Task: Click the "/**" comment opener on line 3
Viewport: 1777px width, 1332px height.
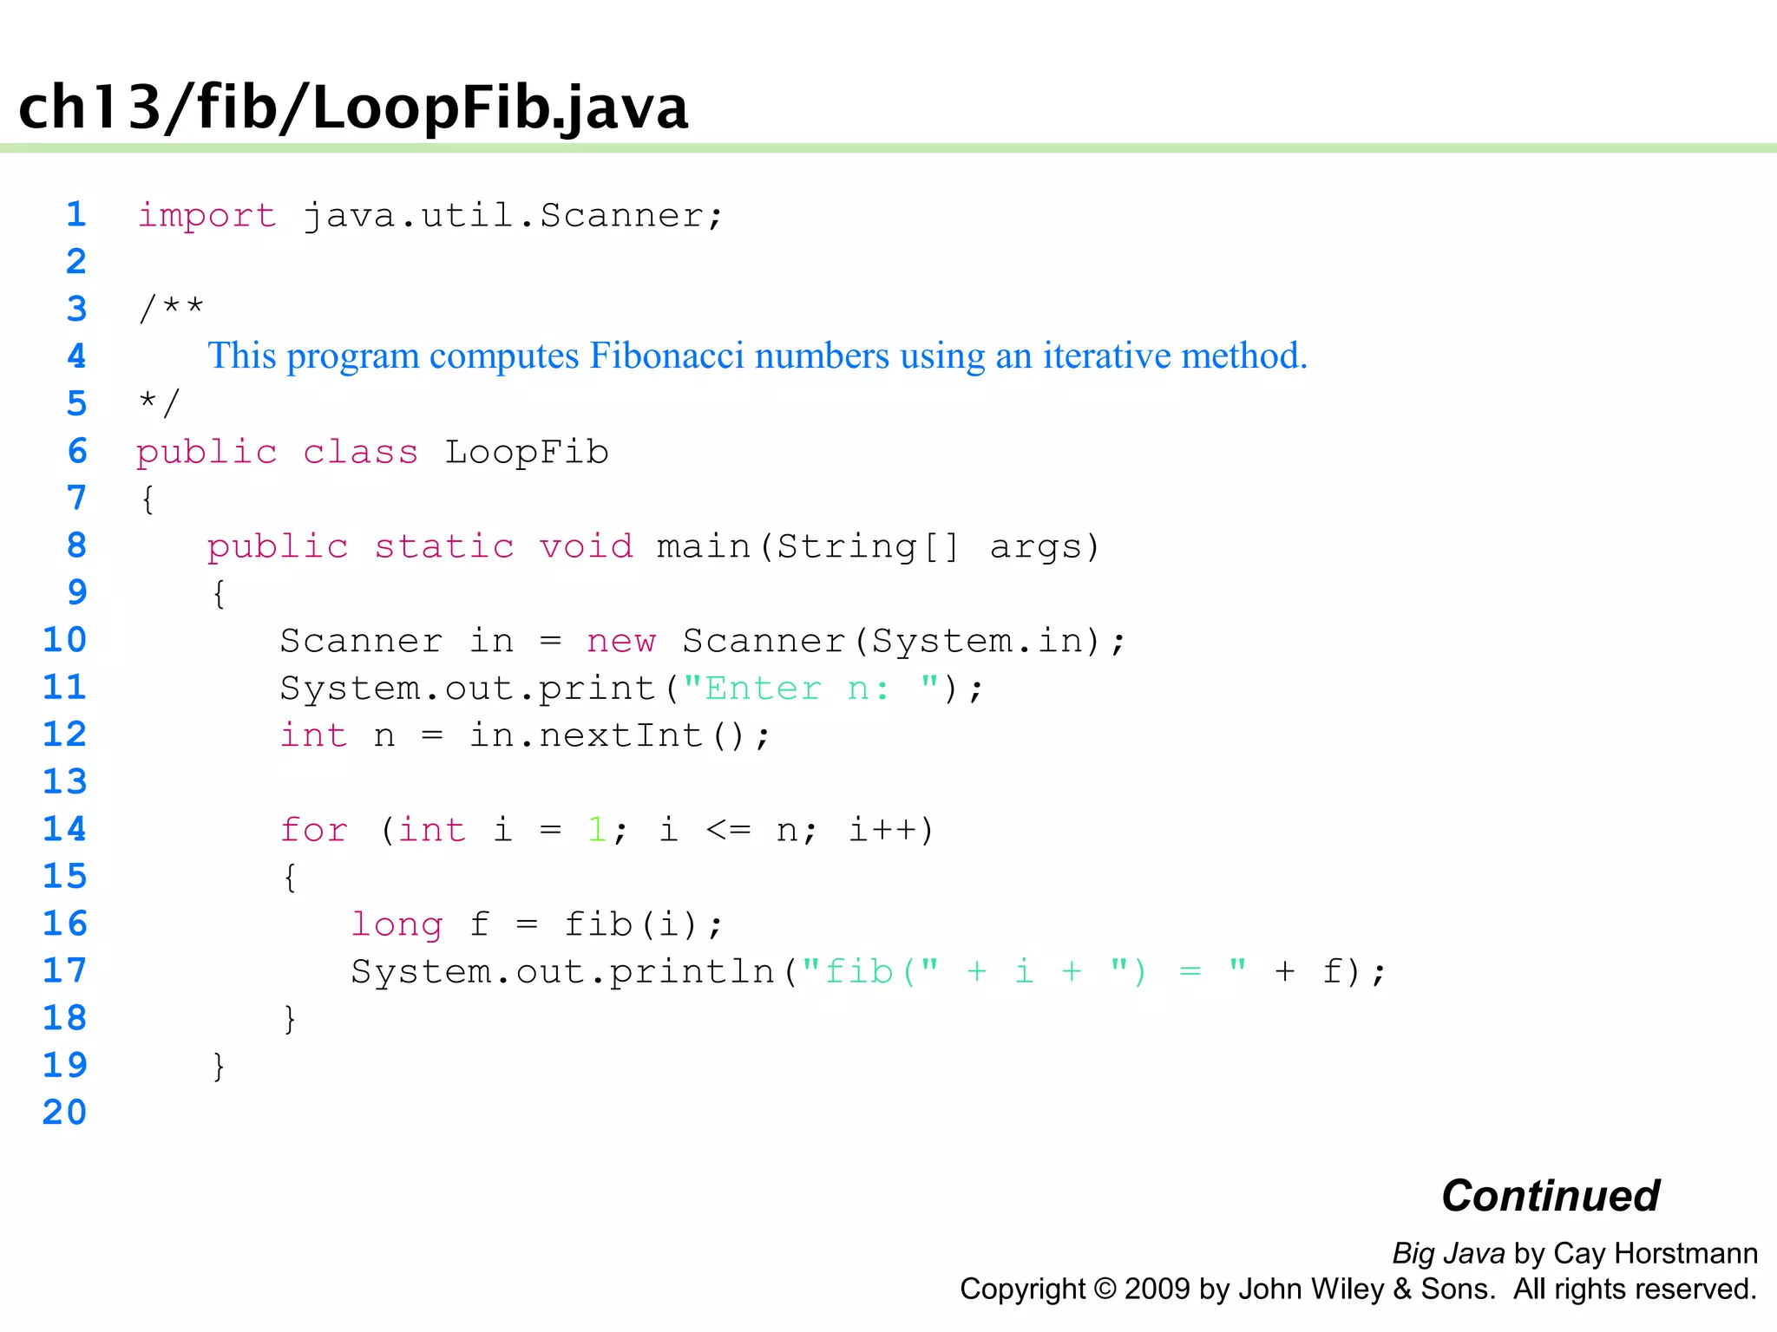Action: pos(171,308)
